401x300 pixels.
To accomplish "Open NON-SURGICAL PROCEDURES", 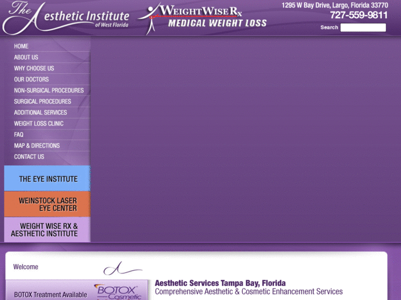I will point(49,90).
